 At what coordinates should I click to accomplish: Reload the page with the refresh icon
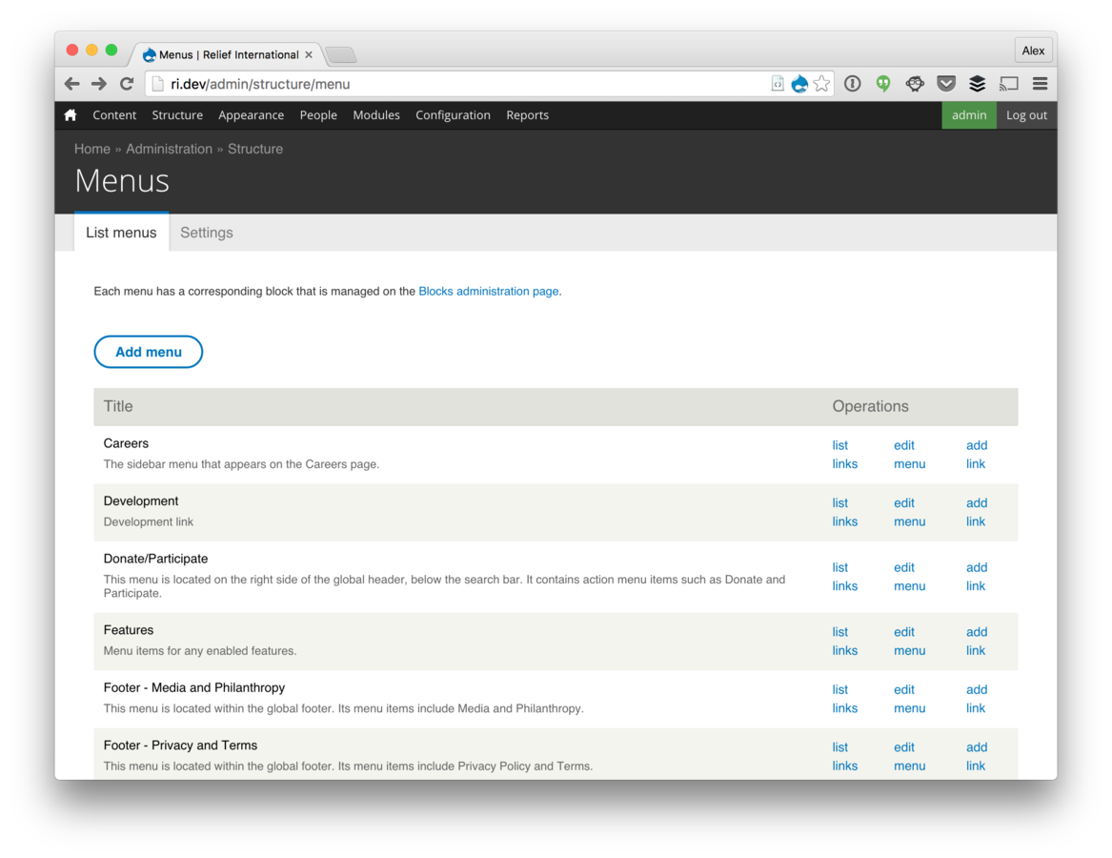click(127, 84)
